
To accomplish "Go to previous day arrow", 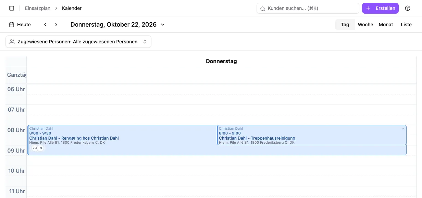I will click(45, 25).
